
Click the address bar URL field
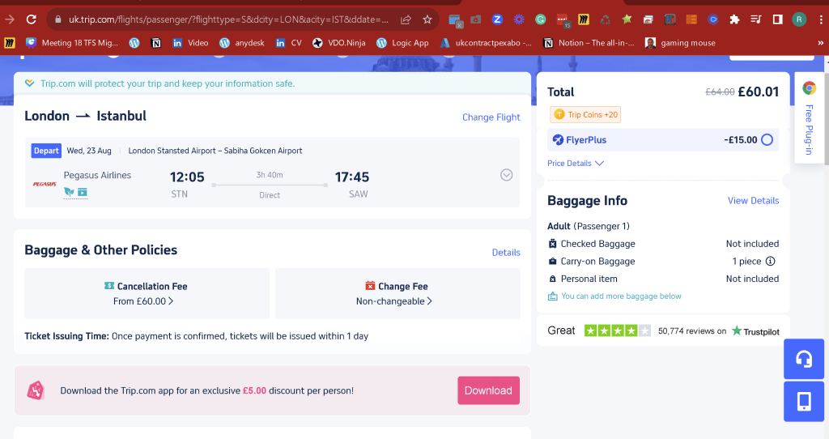[x=227, y=19]
